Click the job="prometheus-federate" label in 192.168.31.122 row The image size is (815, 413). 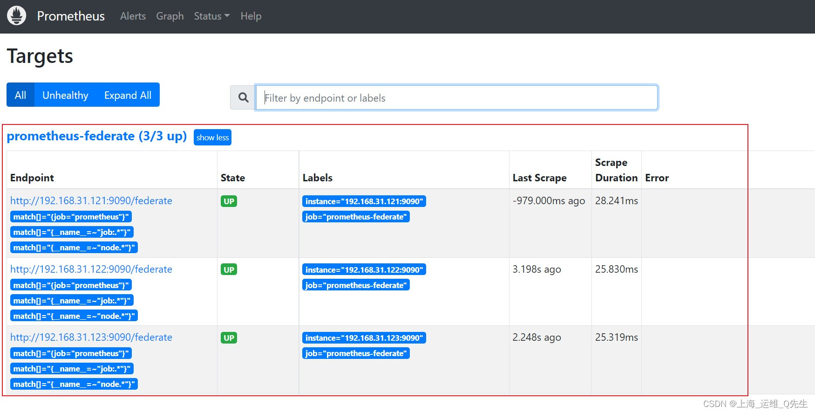tap(356, 285)
